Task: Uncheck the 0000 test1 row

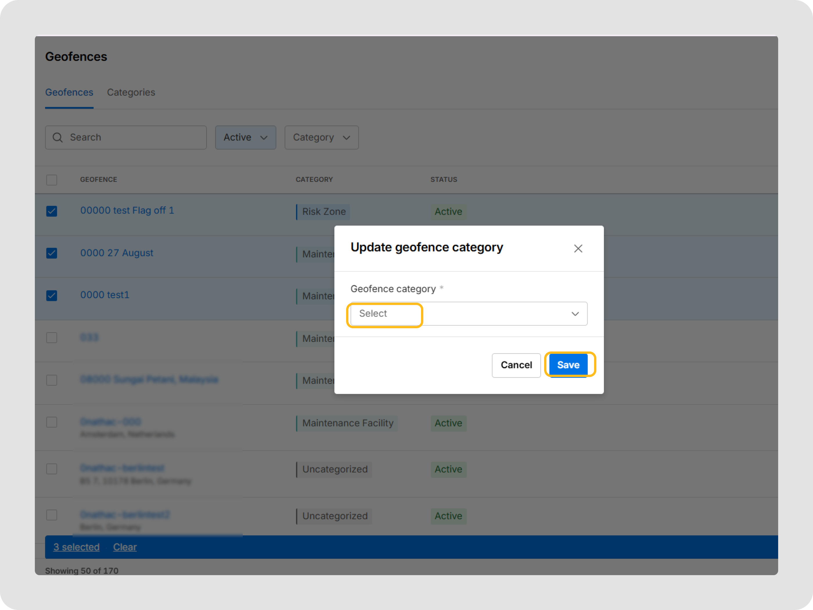Action: click(x=51, y=295)
